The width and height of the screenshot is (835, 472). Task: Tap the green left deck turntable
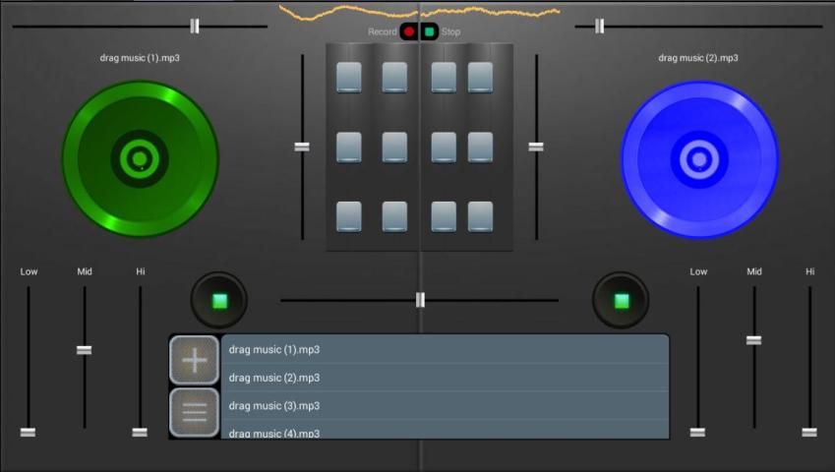tap(140, 158)
